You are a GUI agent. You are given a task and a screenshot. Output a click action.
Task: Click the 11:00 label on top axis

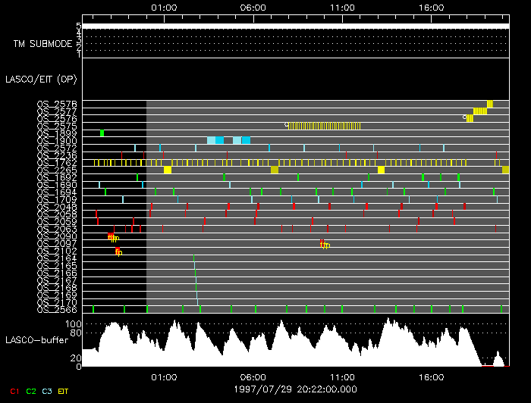342,7
